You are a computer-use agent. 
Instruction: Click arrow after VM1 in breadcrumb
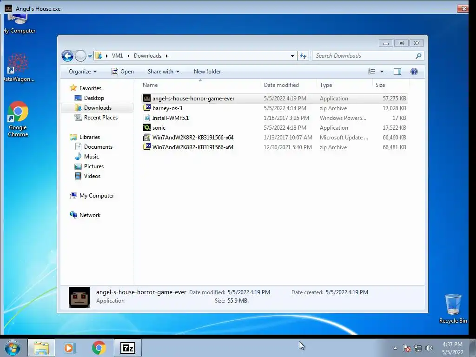128,56
